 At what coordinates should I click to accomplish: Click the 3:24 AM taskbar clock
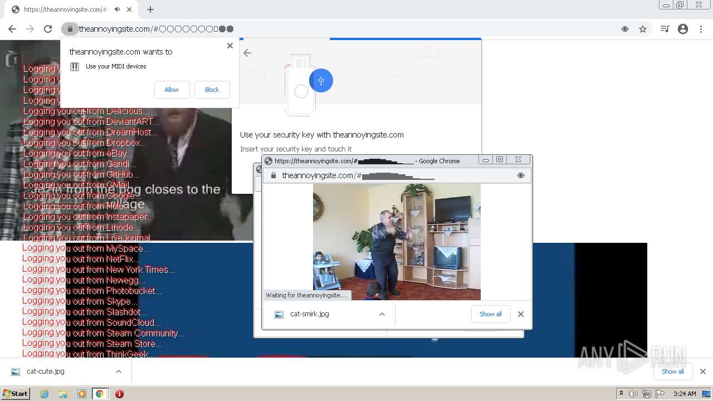(685, 394)
